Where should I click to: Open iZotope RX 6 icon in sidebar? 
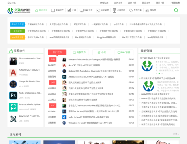(x=13, y=84)
